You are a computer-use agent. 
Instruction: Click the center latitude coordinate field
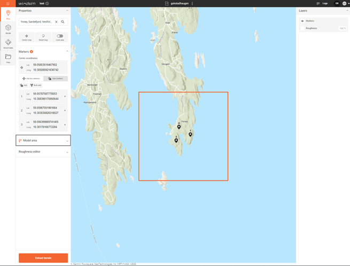(45, 65)
